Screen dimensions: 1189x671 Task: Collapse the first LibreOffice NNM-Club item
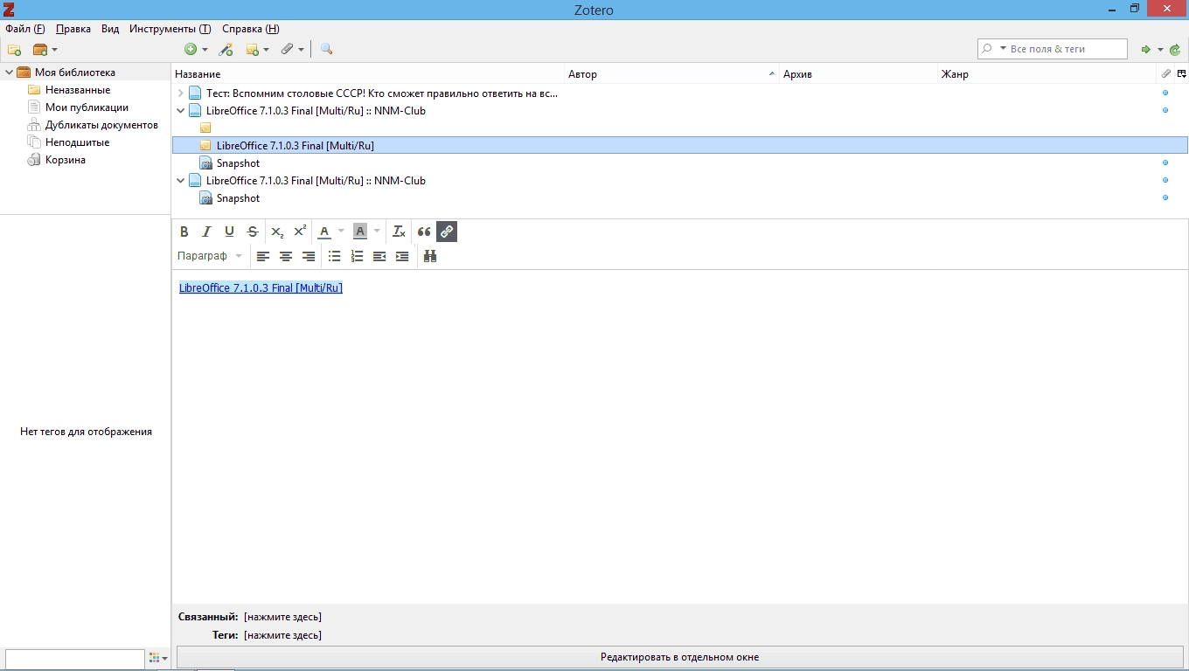[181, 111]
